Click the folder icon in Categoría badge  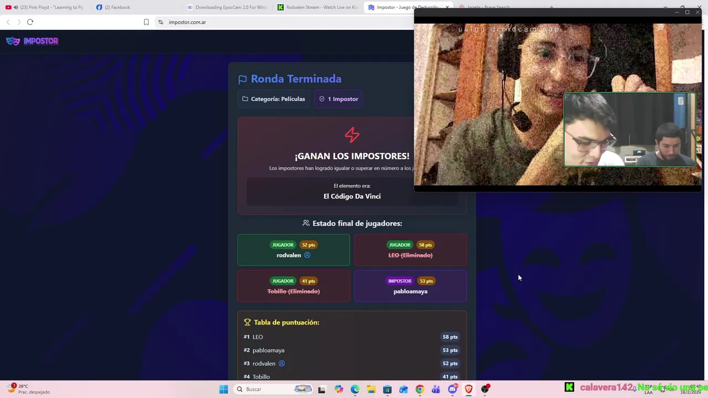[245, 99]
